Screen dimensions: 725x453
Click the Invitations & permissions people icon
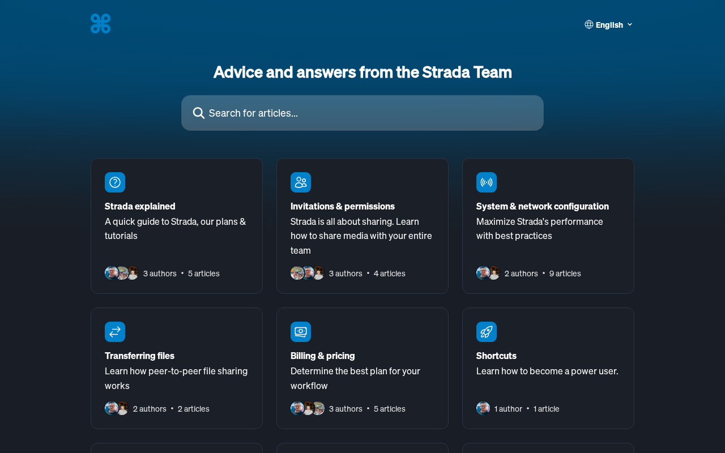coord(301,182)
